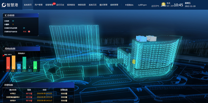Viewport: 208px width, 103px height.
Task: Open the 能耗管理 menu item
Action: pos(114,5)
